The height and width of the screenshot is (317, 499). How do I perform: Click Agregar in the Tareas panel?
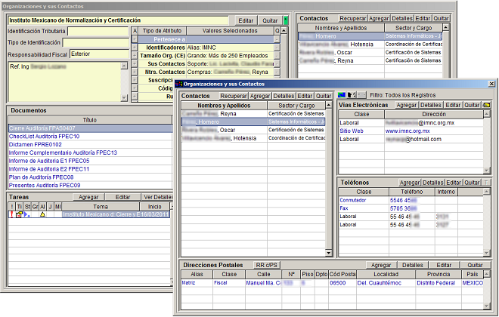pos(88,196)
